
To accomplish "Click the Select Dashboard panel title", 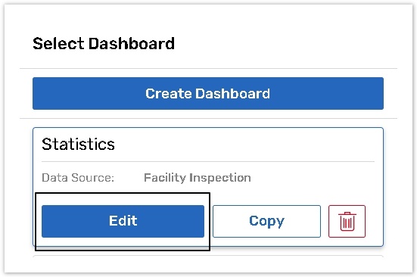I will click(x=104, y=43).
